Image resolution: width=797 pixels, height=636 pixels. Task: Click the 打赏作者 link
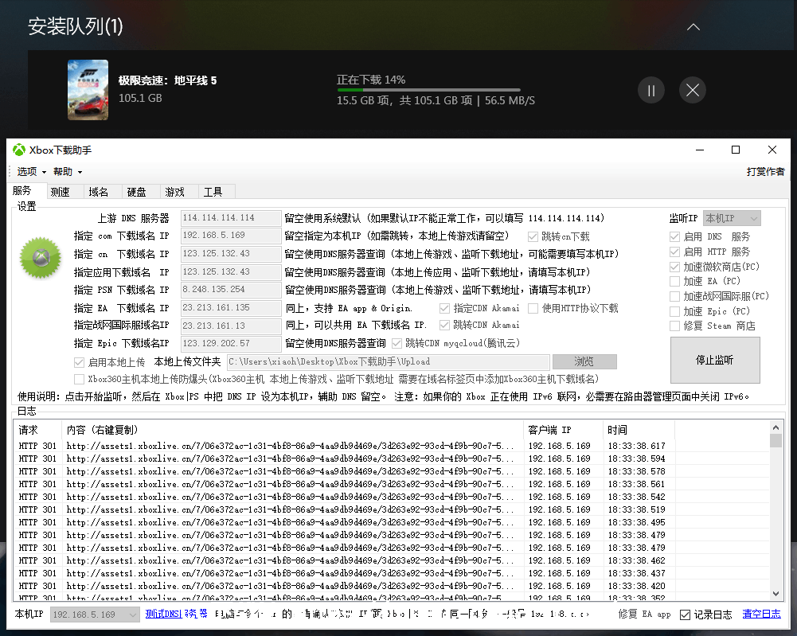(765, 172)
